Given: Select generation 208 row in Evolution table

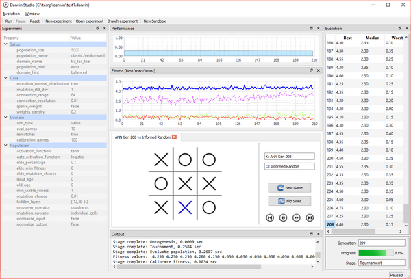Looking at the screenshot, I should [x=364, y=224].
